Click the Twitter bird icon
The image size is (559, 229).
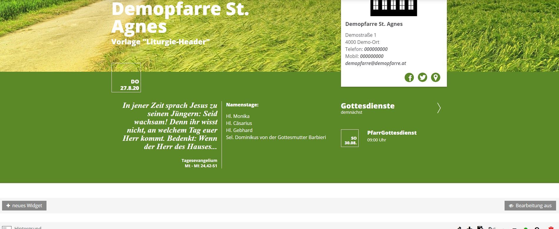pyautogui.click(x=422, y=78)
